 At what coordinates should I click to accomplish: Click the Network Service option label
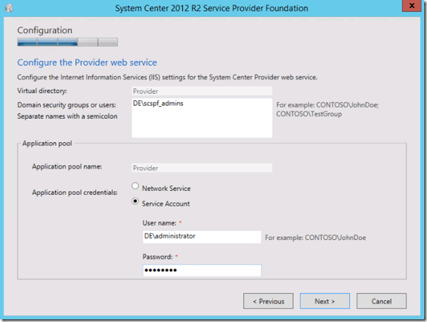tap(166, 189)
